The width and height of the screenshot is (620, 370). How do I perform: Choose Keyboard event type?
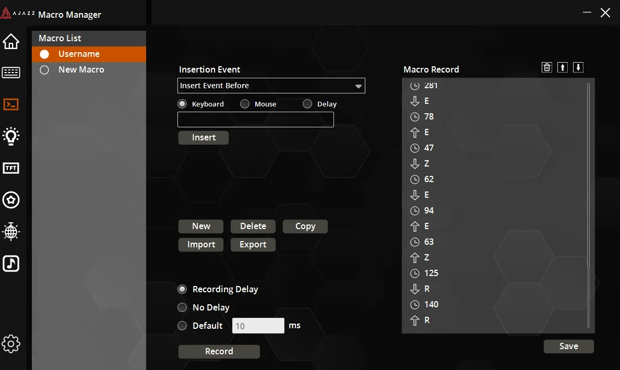(182, 104)
